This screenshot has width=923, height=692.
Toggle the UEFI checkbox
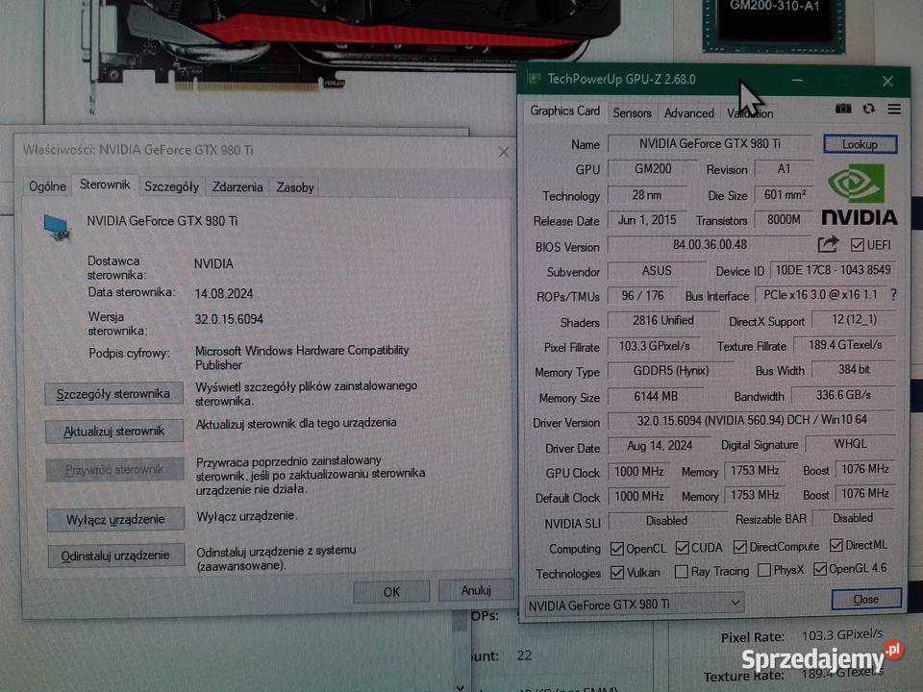(x=858, y=245)
